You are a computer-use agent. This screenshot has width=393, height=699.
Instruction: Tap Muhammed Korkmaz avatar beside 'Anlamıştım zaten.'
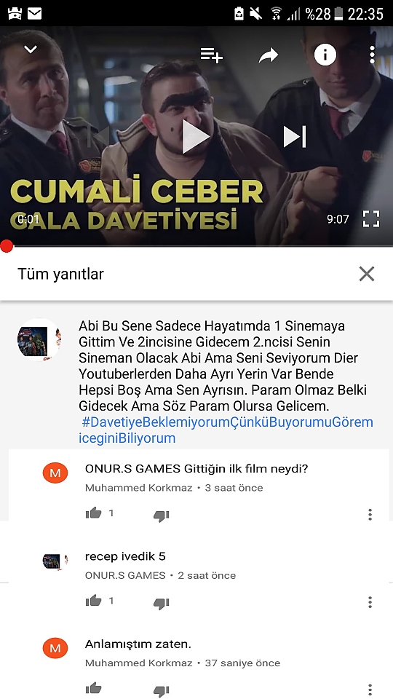click(55, 648)
